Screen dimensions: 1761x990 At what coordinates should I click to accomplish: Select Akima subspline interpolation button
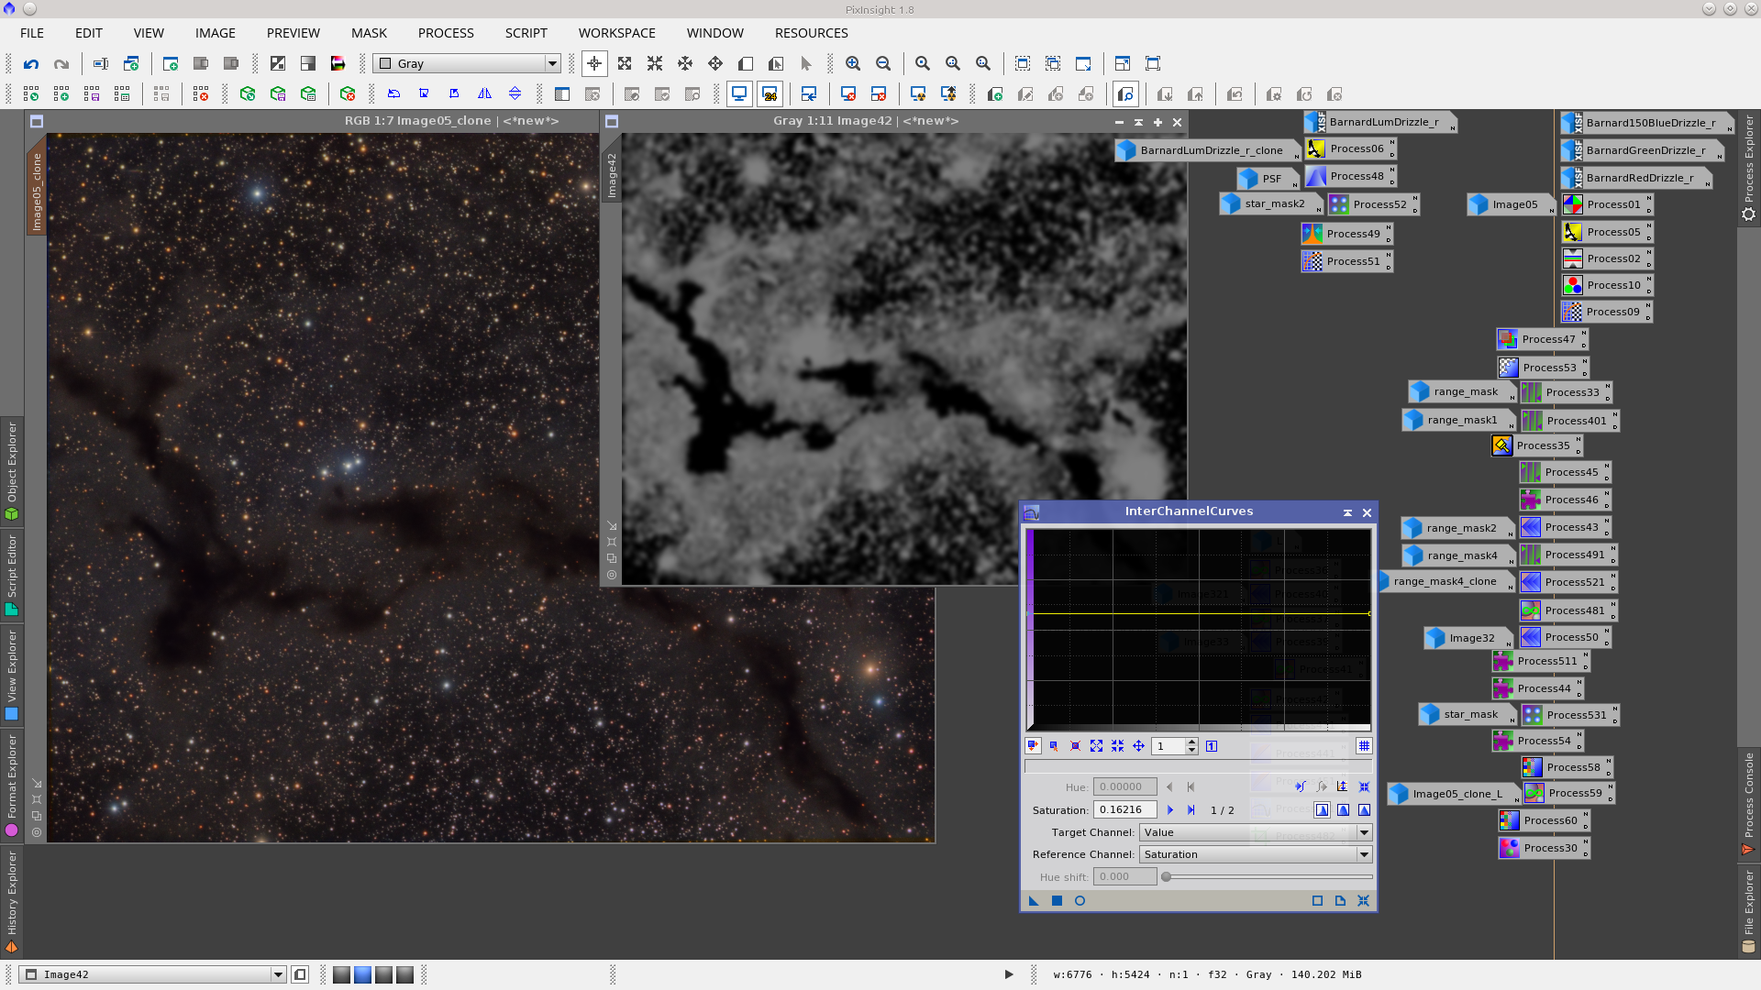[1322, 810]
